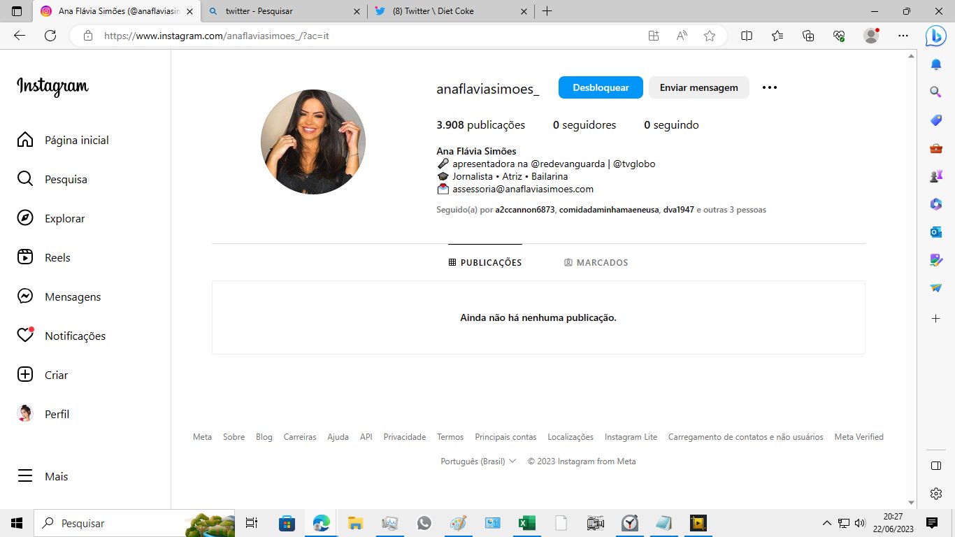The height and width of the screenshot is (537, 955).
Task: Open the Edge sidebar search icon
Action: [935, 92]
